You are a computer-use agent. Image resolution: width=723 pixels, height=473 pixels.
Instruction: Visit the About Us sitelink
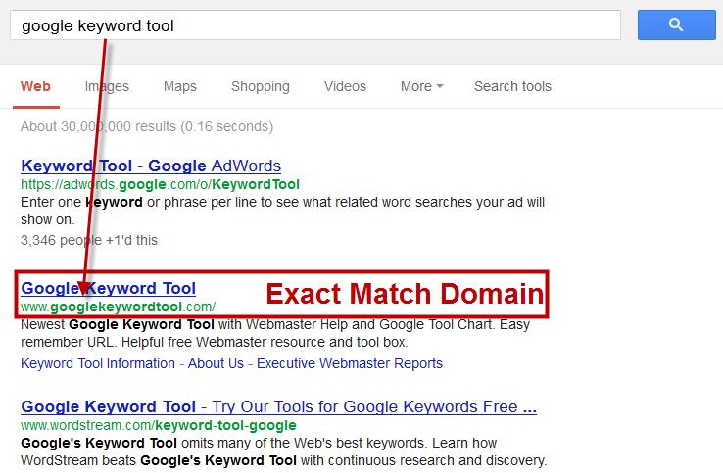coord(216,363)
